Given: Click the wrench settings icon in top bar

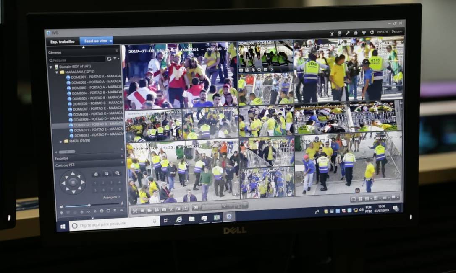Looking at the screenshot, I should [348, 32].
